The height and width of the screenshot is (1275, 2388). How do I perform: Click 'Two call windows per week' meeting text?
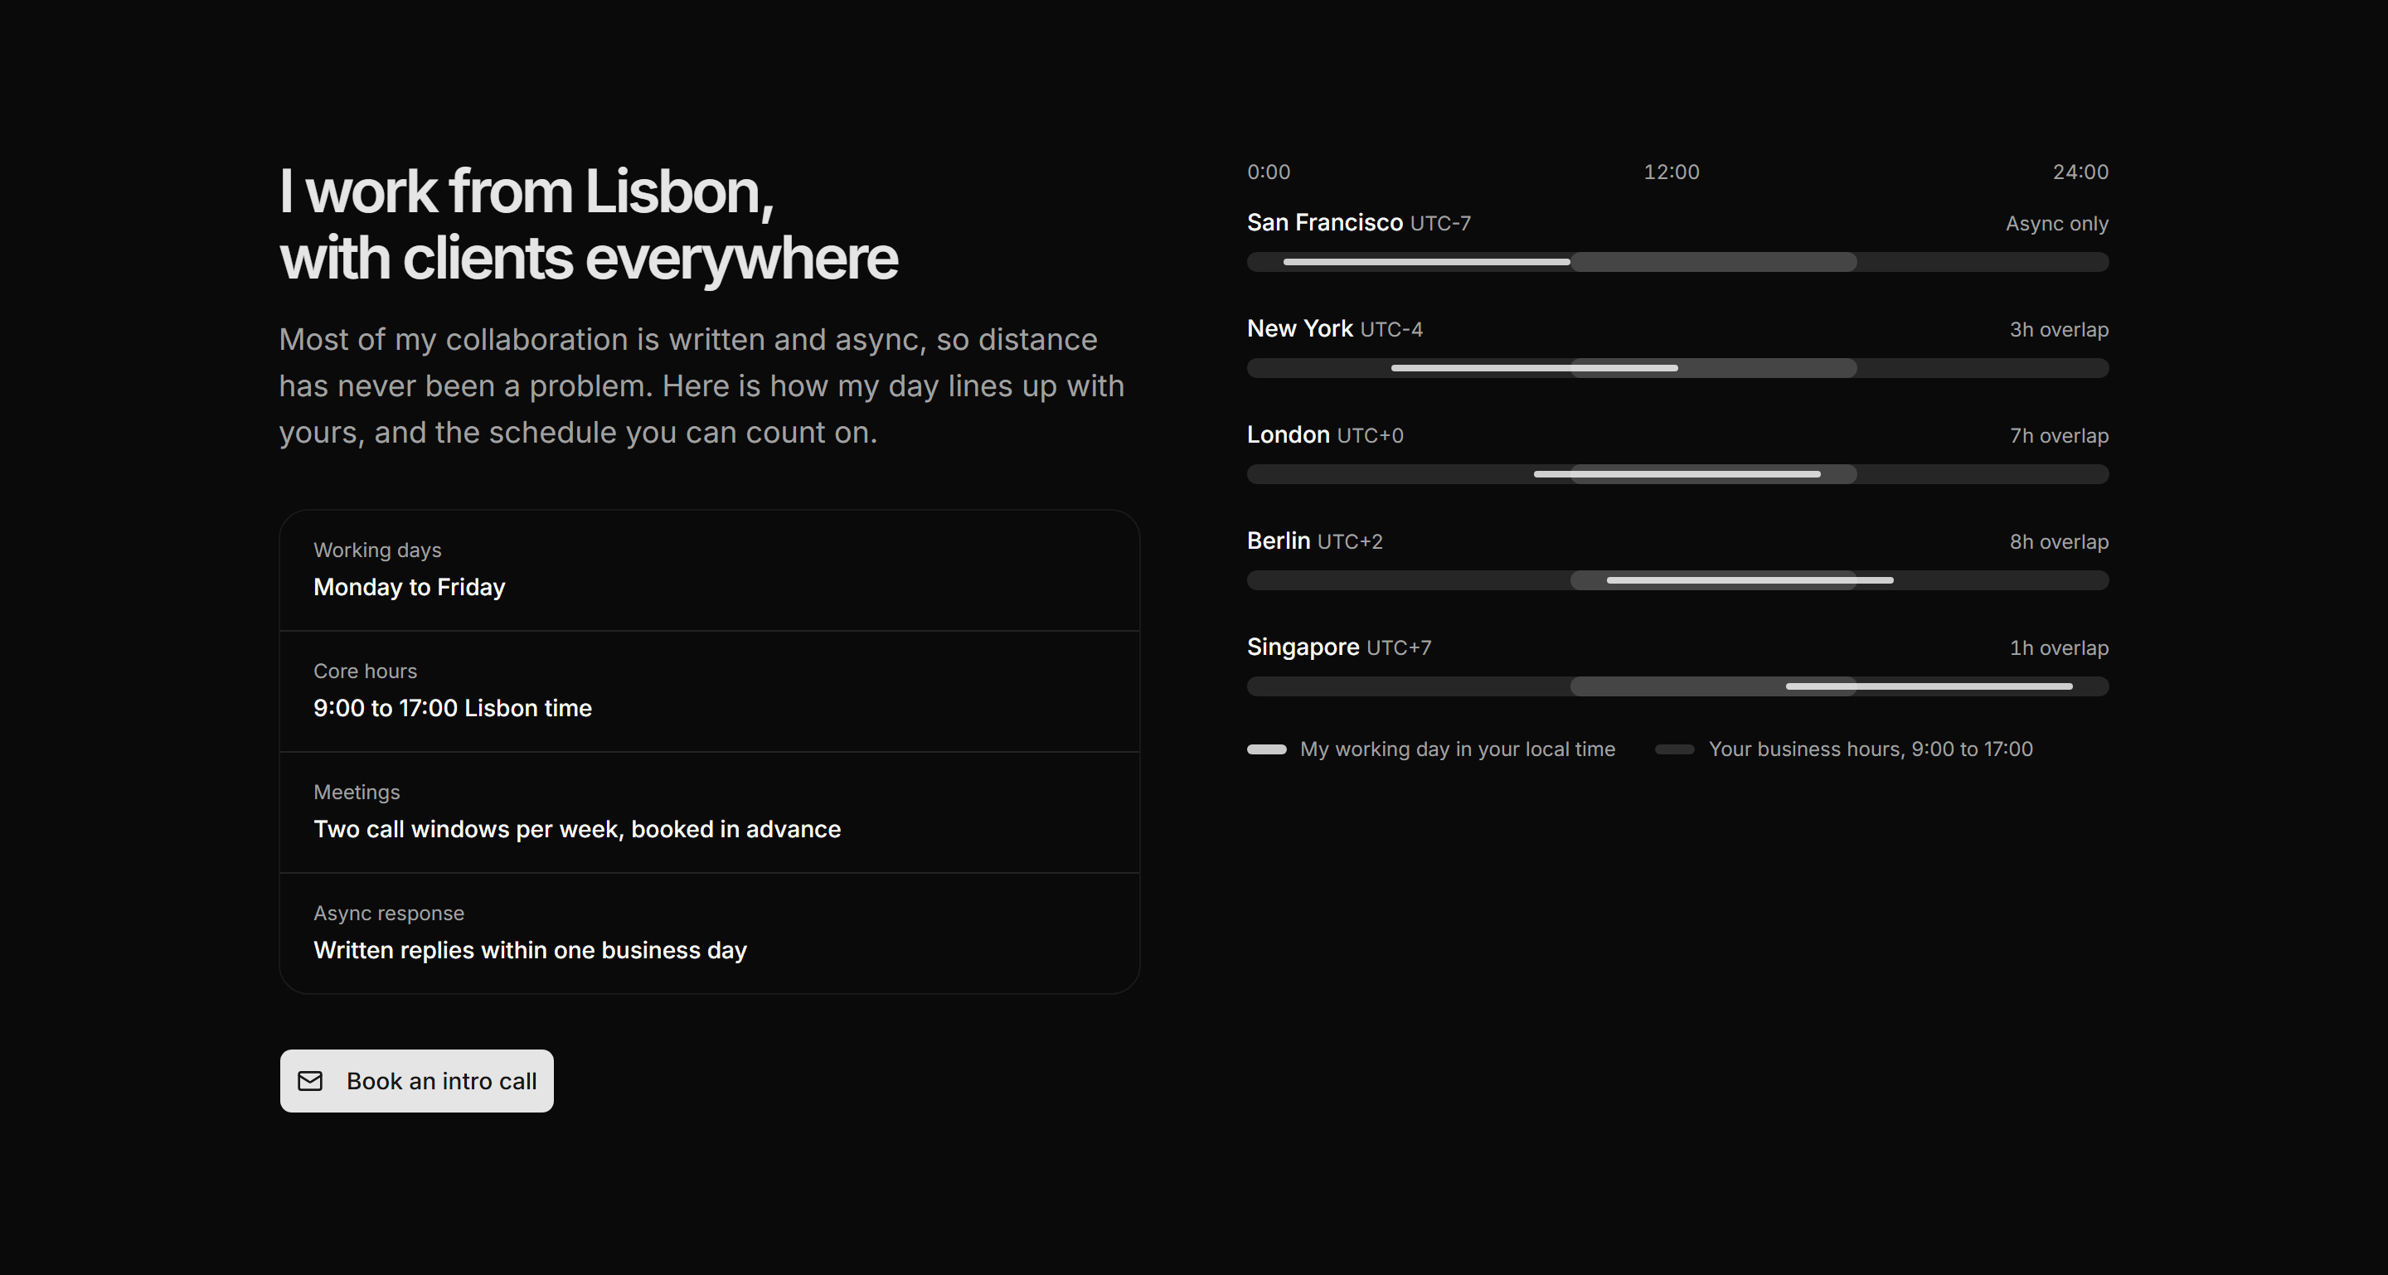click(x=576, y=829)
